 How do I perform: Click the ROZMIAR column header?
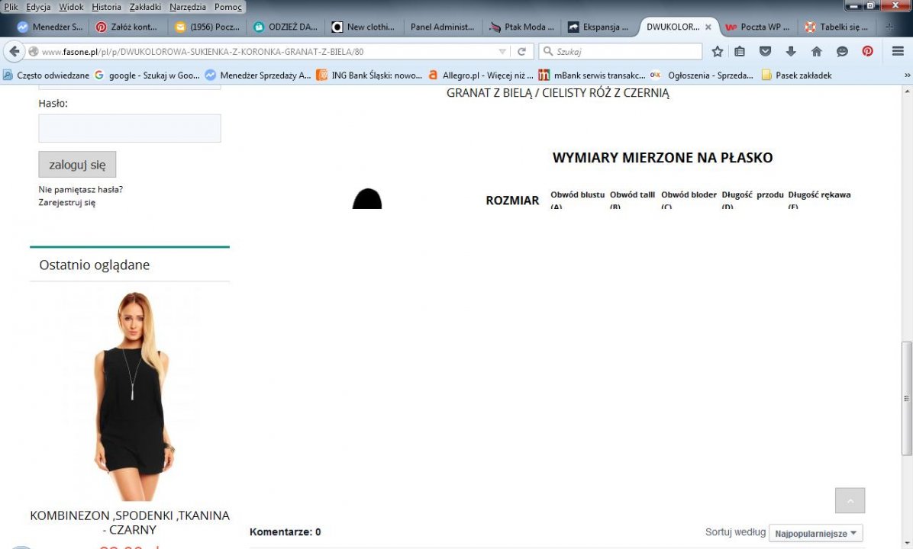(512, 200)
